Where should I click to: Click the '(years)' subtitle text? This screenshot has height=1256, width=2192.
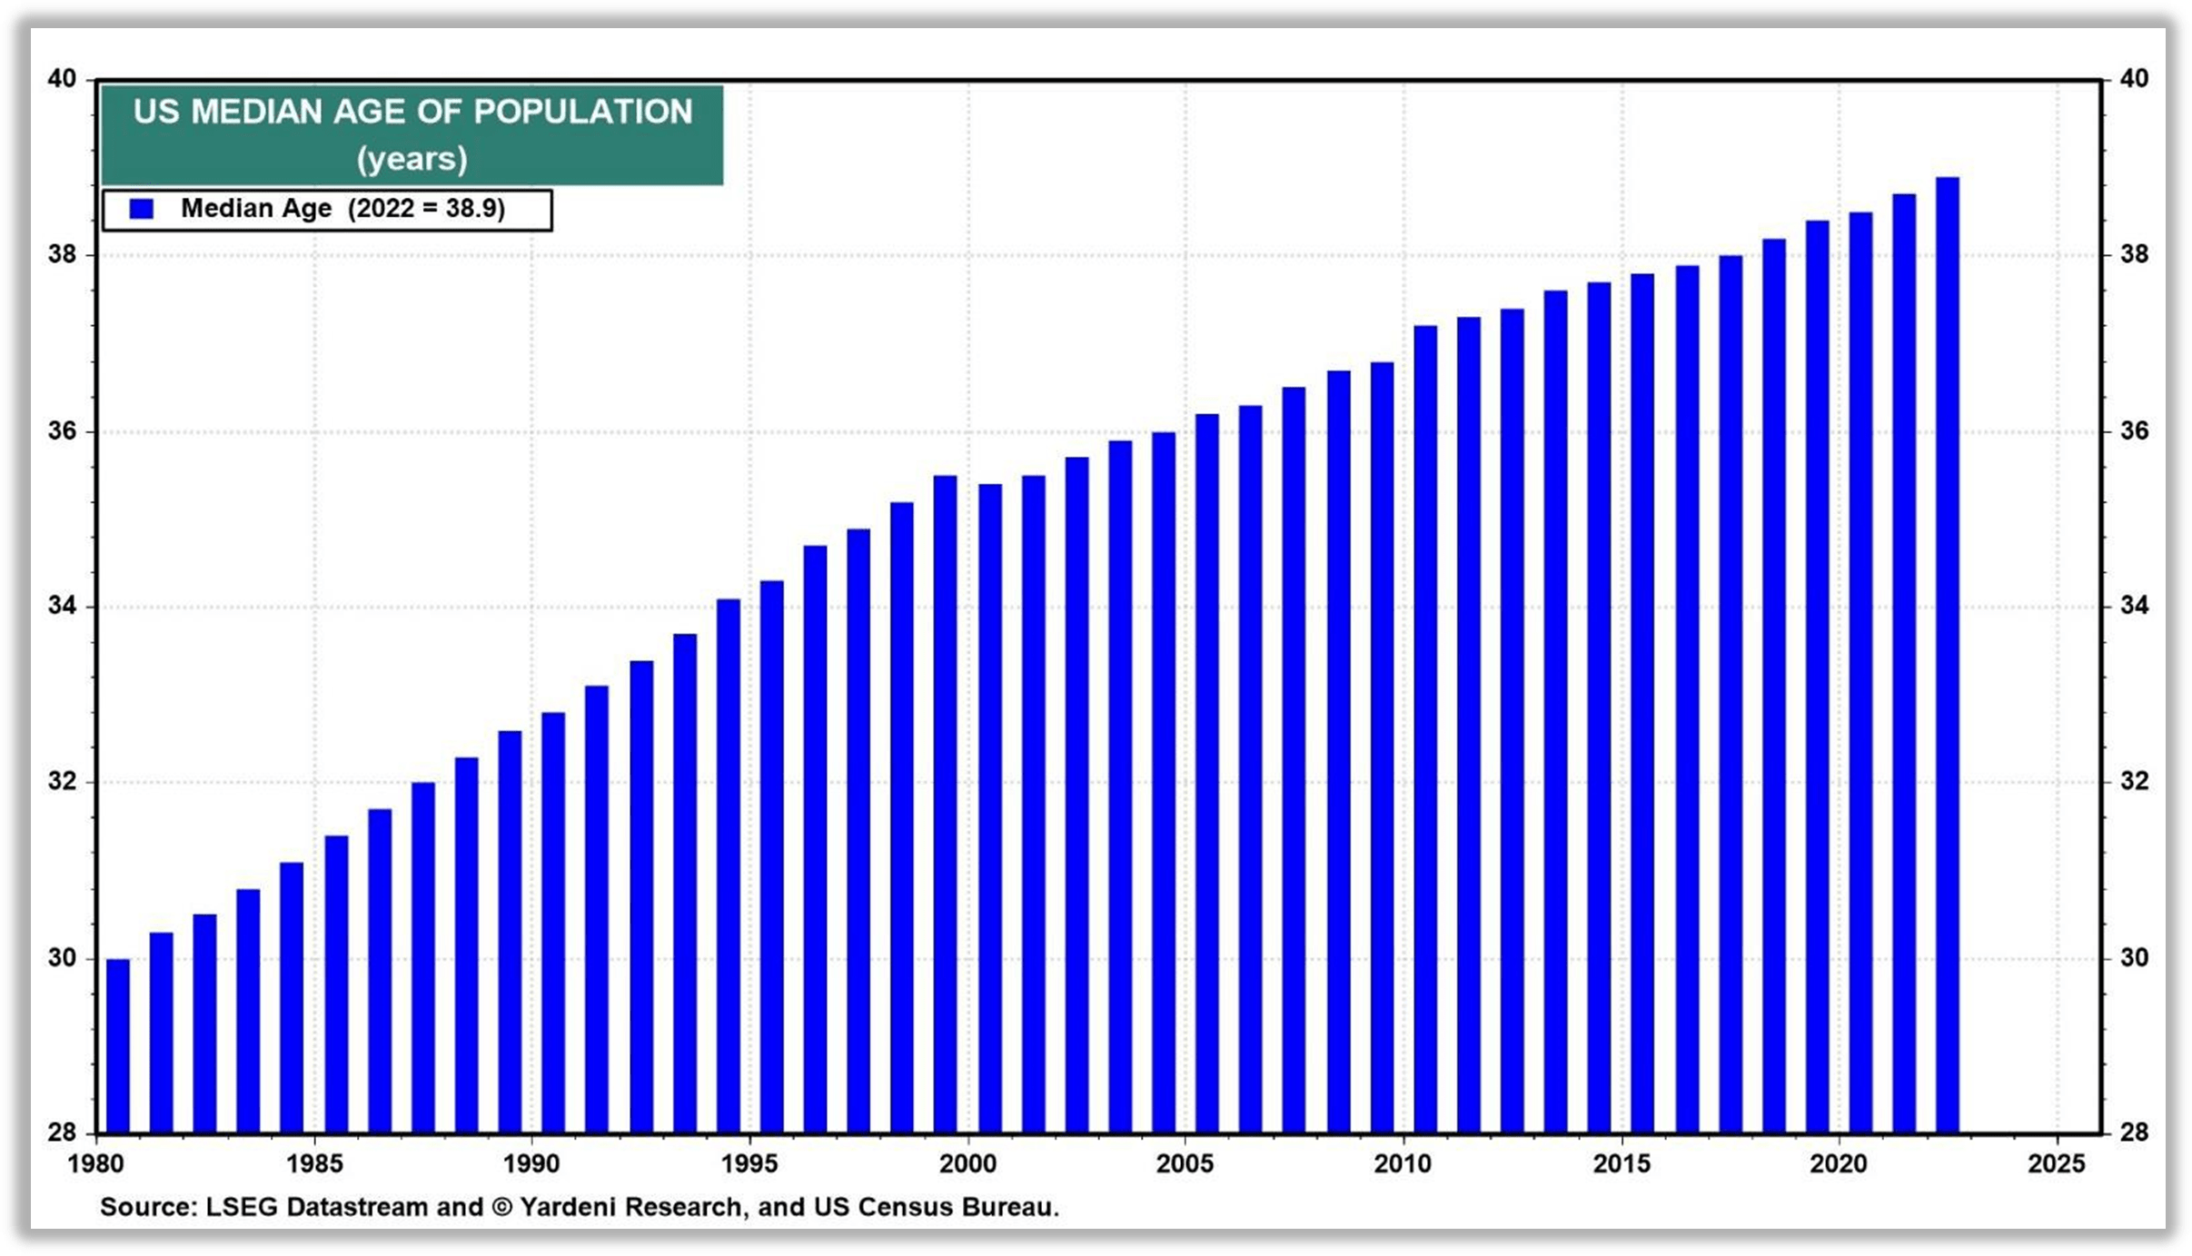tap(412, 159)
